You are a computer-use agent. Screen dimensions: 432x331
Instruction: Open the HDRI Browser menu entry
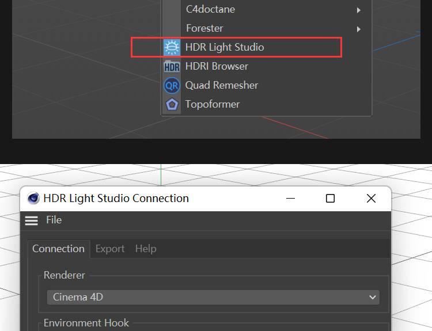tap(267, 66)
